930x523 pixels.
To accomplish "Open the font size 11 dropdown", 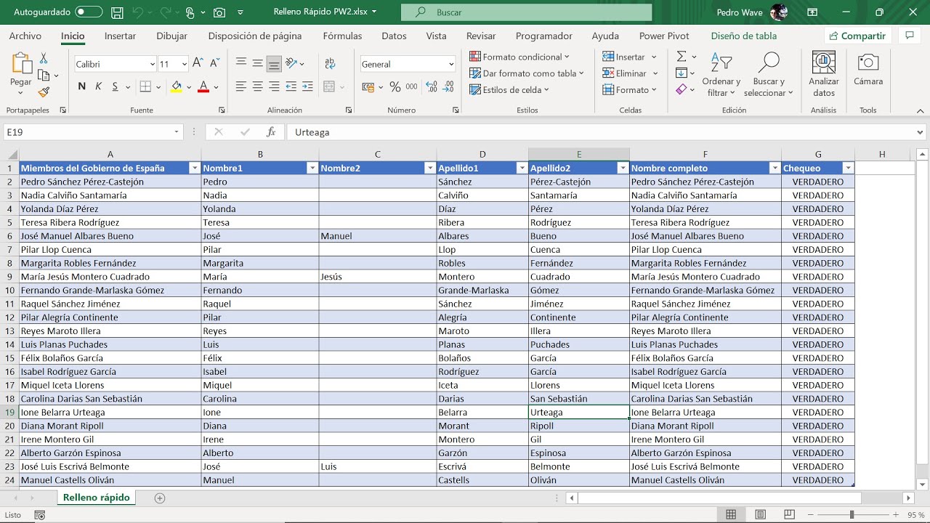I will tap(184, 64).
